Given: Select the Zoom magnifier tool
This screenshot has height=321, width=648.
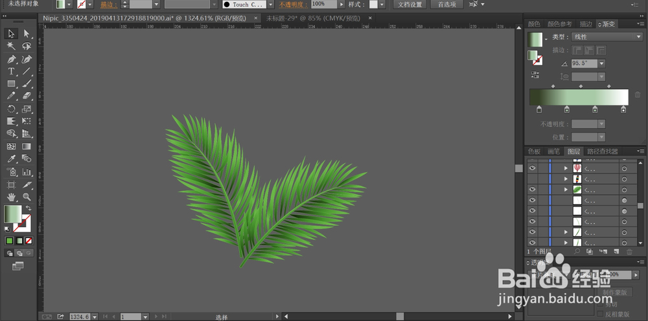Looking at the screenshot, I should coord(27,197).
